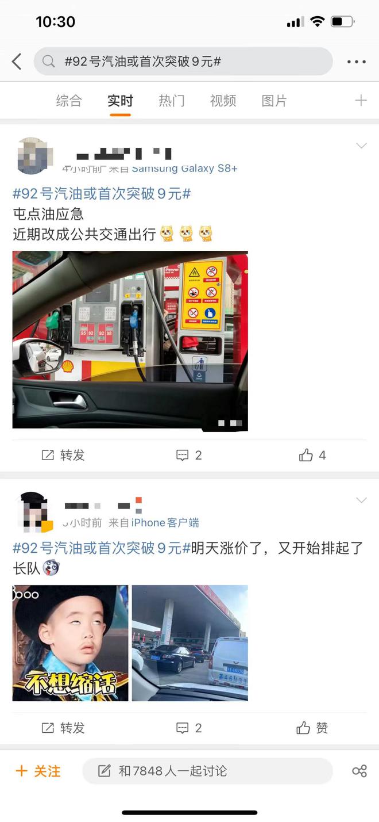Viewport: 379px width, 822px height.
Task: View the Shell gas station photo
Action: pos(130,341)
